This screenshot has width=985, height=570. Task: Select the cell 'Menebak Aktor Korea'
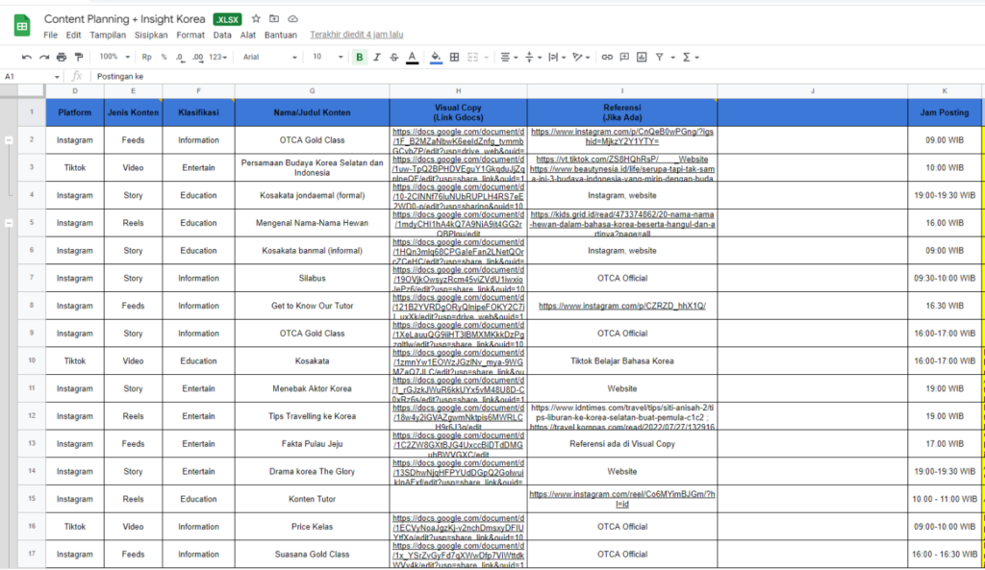[x=313, y=388]
